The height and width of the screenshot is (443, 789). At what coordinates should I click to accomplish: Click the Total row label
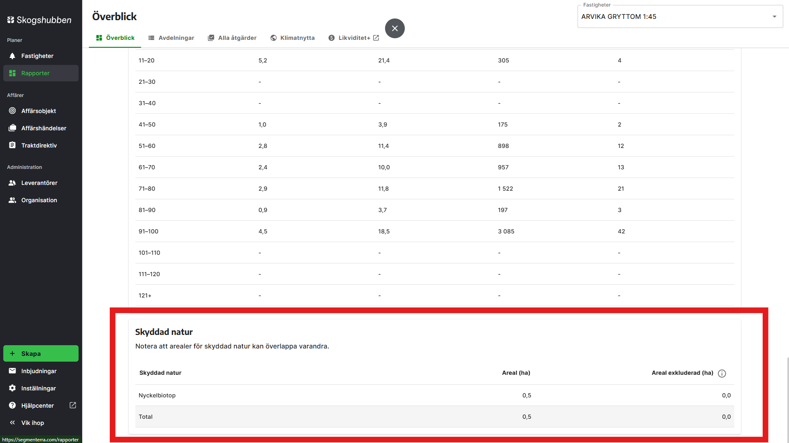click(146, 417)
